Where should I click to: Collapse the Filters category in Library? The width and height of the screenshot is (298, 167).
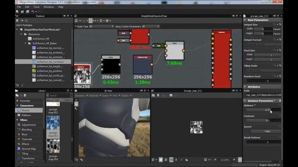(x=17, y=120)
